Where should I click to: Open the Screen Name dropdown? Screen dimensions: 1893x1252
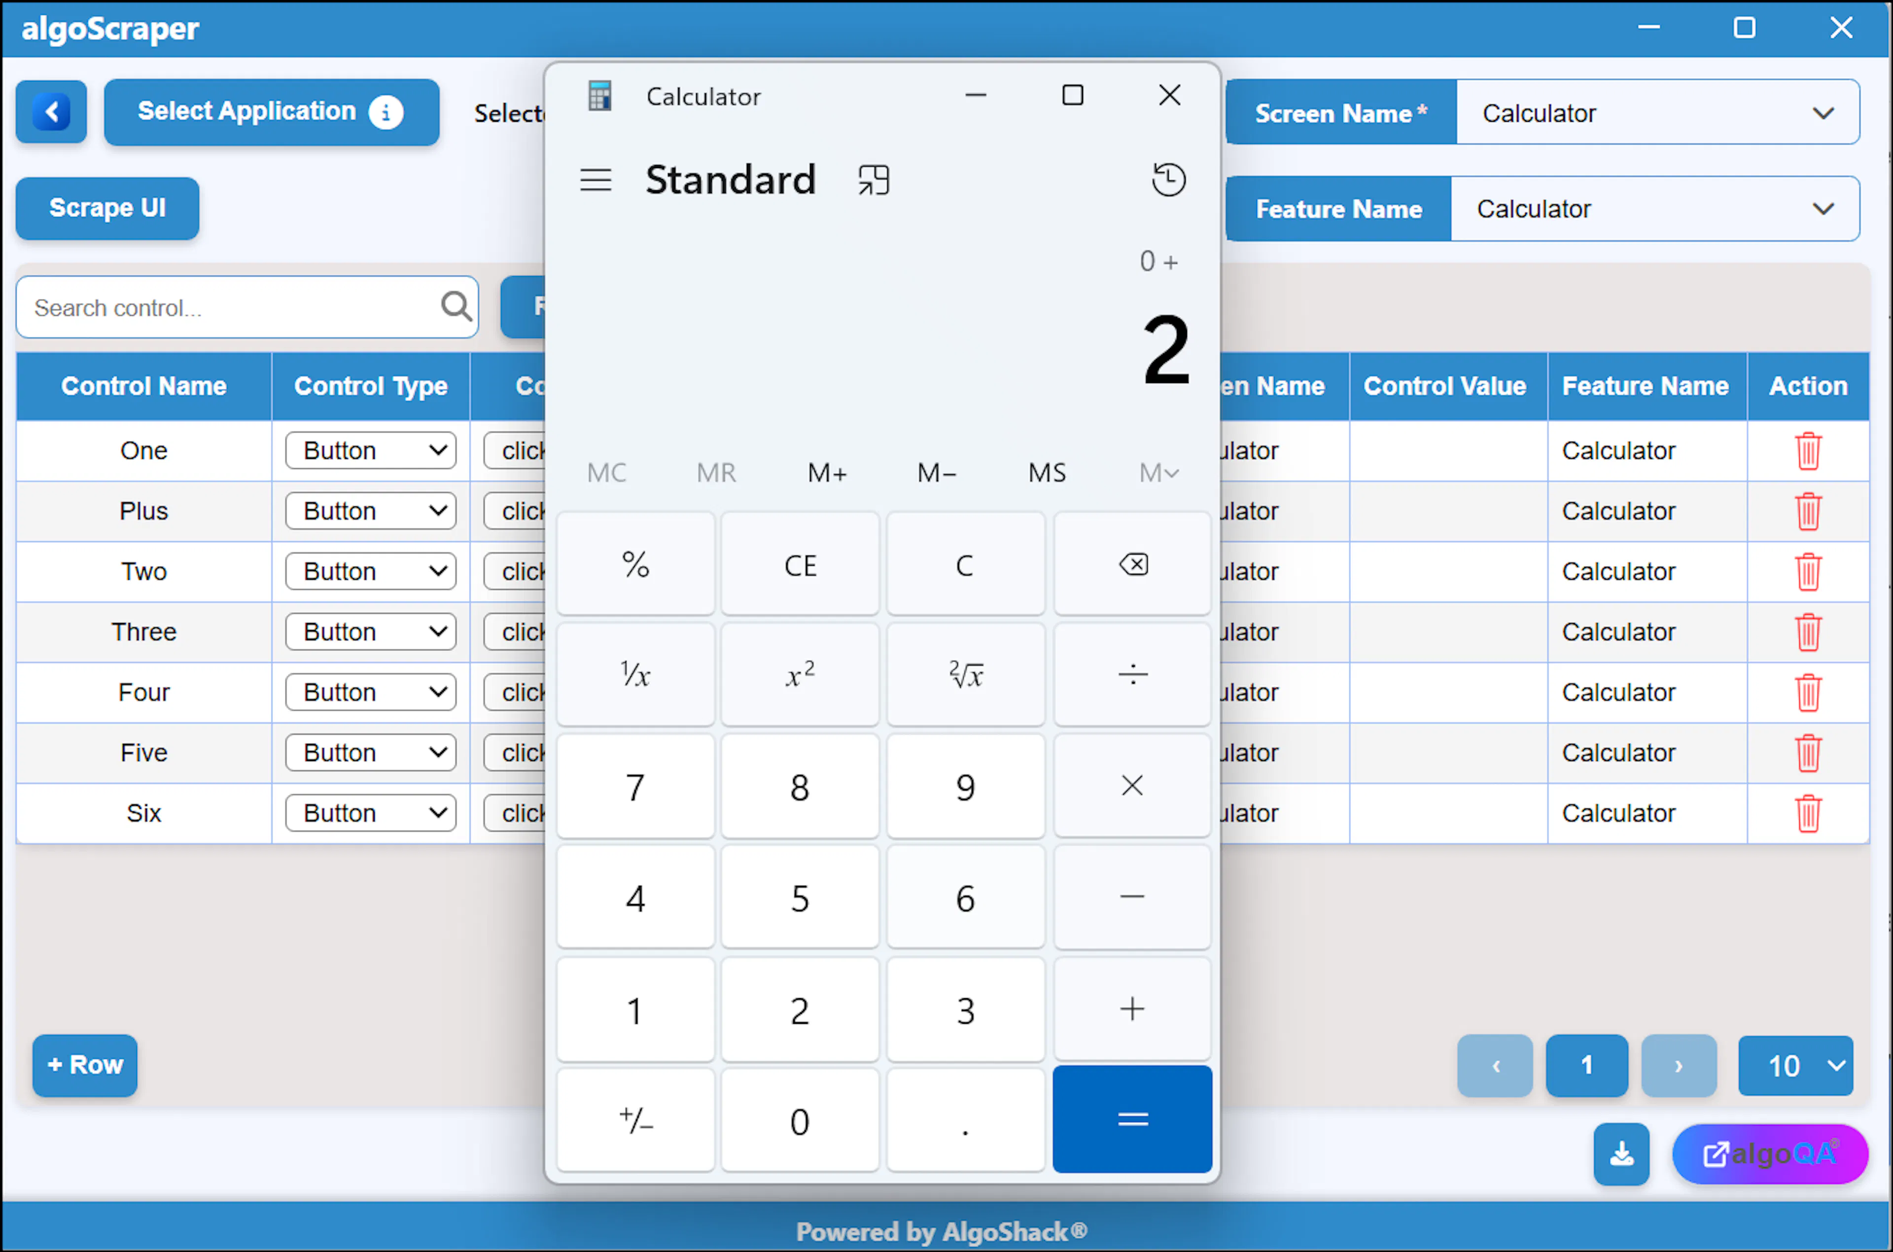(1658, 112)
